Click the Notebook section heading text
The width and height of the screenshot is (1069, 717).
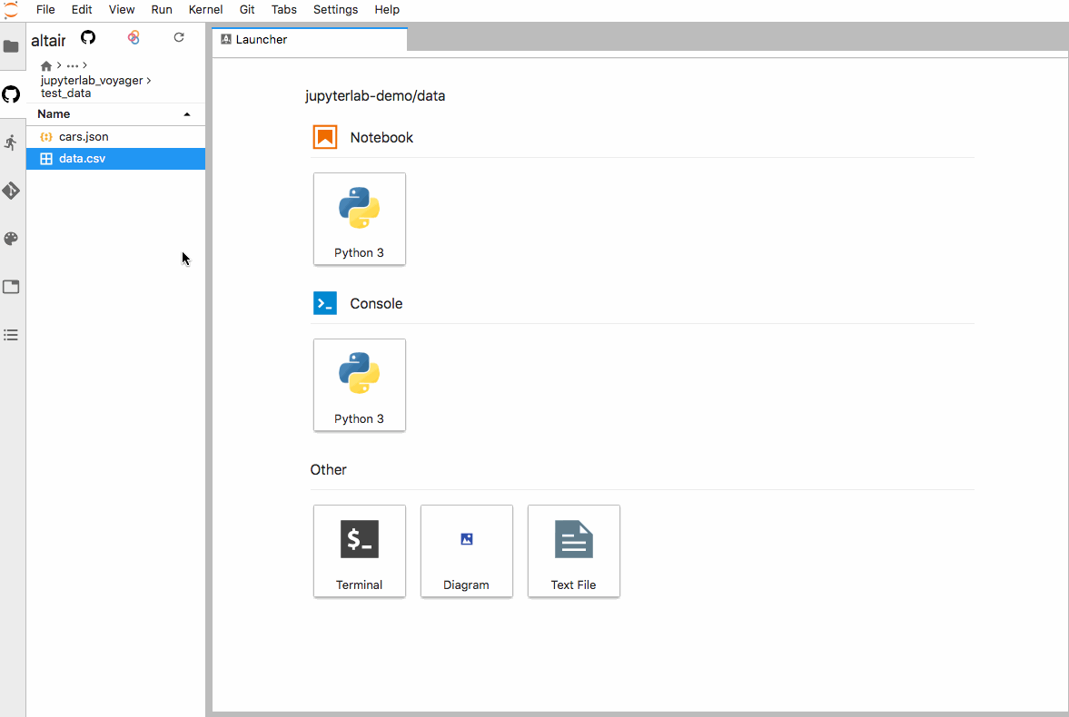tap(381, 138)
